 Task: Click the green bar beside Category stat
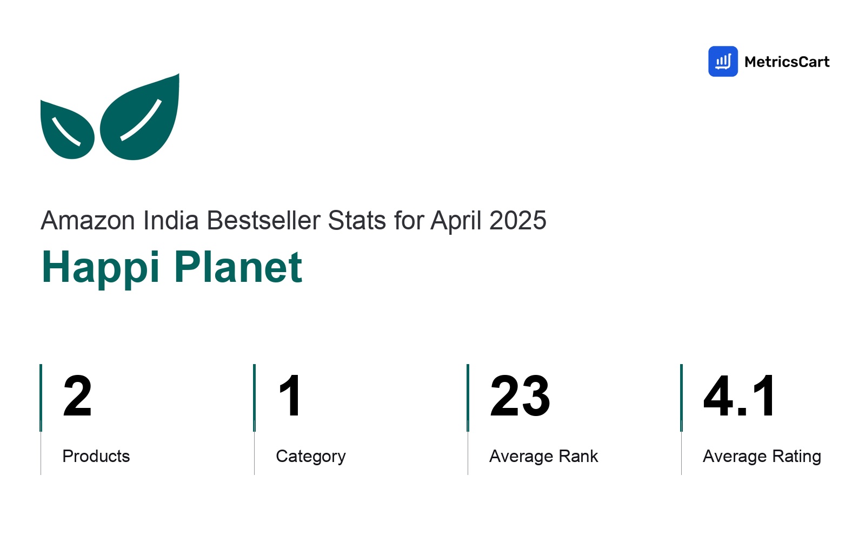point(254,398)
